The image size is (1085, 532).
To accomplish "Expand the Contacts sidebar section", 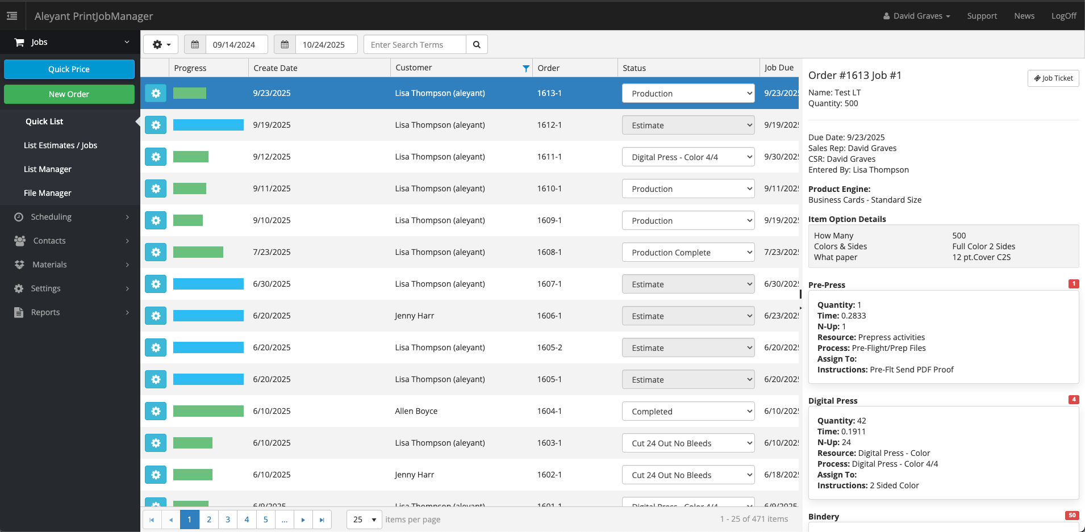I will [70, 241].
